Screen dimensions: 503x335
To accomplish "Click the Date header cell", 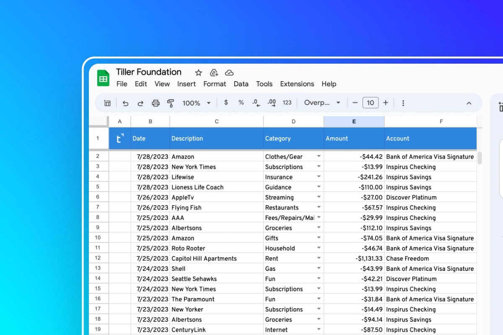I will point(150,138).
